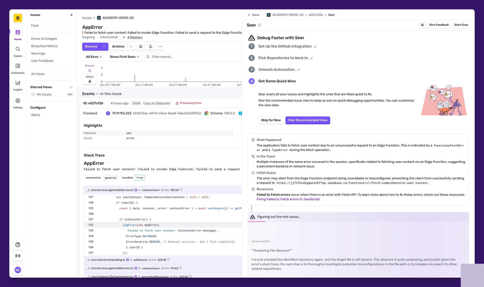Viewport: 484px width, 287px height.
Task: Open the Dashboards section
Action: coord(18,68)
